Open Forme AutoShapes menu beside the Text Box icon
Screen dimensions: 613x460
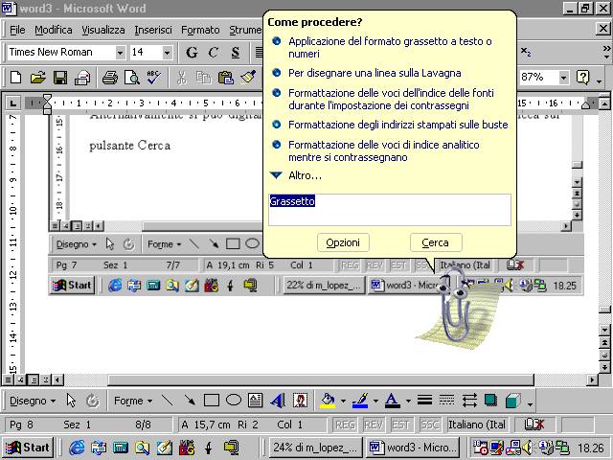tap(133, 401)
